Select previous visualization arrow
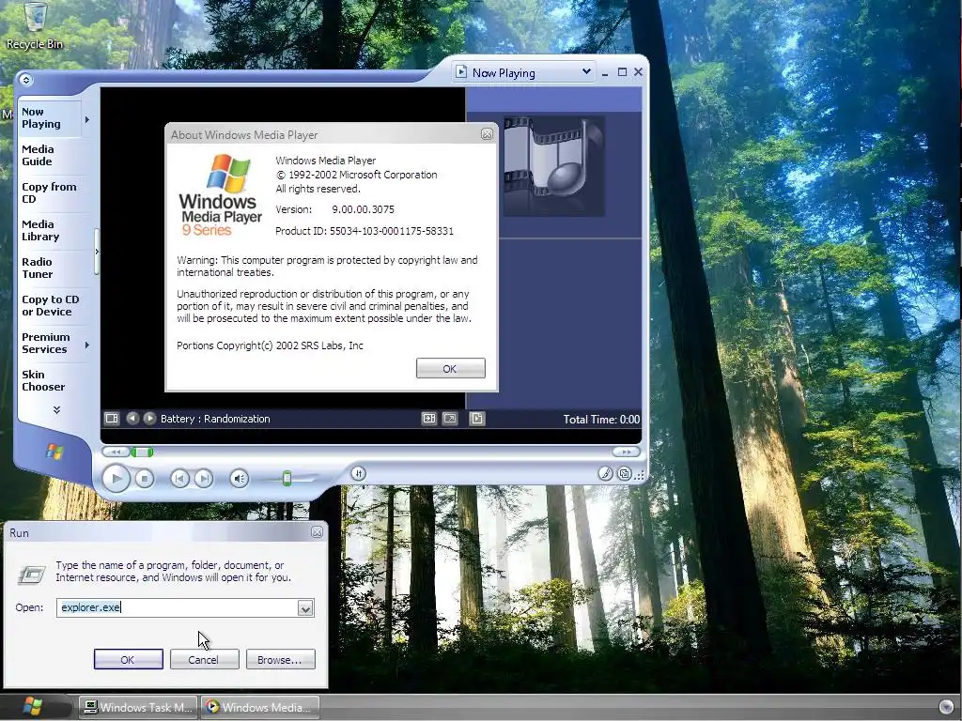The height and width of the screenshot is (721, 962). 132,418
